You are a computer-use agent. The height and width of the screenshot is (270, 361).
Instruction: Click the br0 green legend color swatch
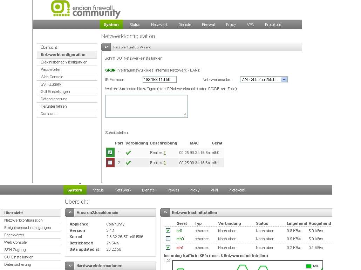[308, 266]
